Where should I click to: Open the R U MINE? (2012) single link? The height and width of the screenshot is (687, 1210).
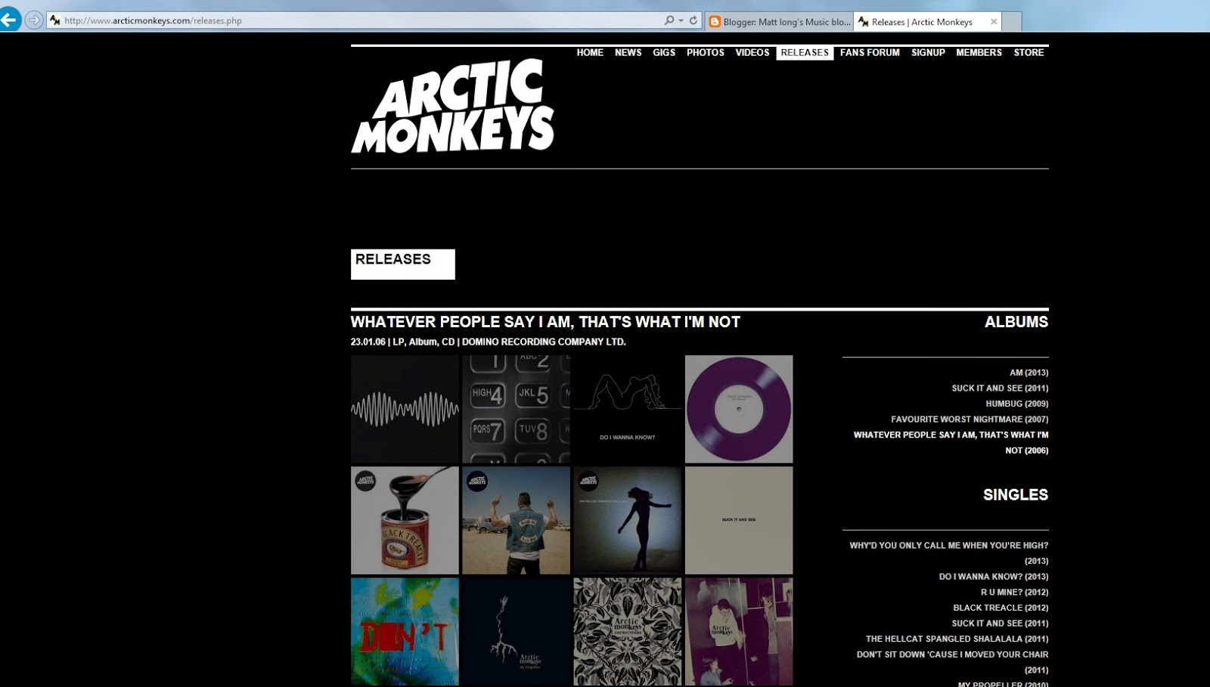(1014, 593)
